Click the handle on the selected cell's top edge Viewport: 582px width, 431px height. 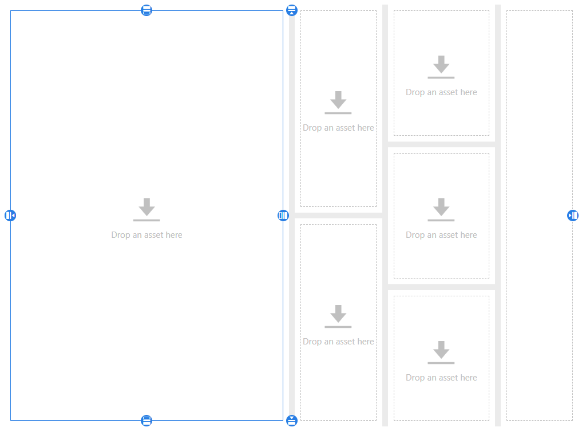[147, 10]
